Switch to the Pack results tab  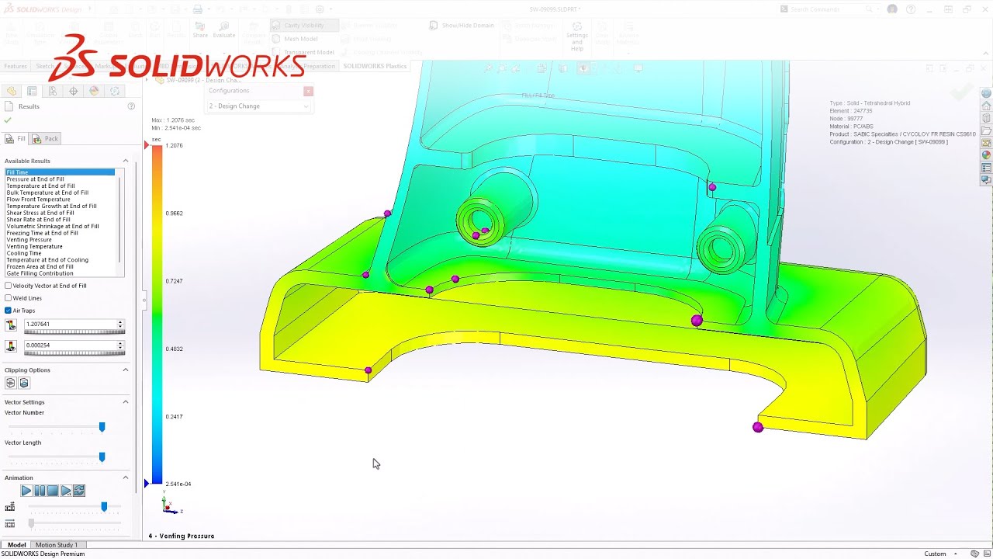tap(45, 138)
